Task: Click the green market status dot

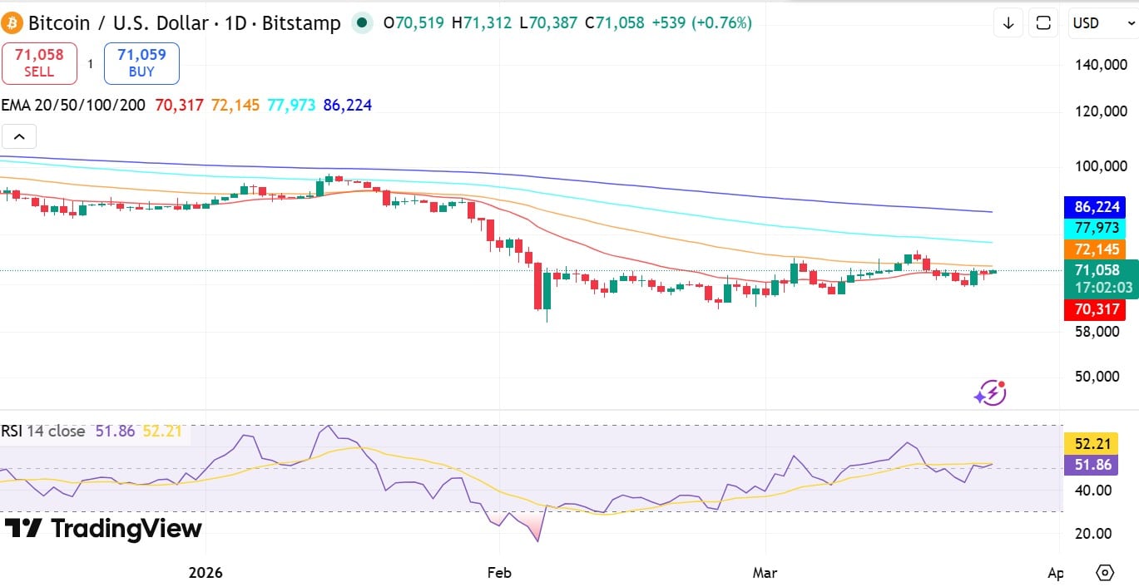Action: tap(362, 23)
